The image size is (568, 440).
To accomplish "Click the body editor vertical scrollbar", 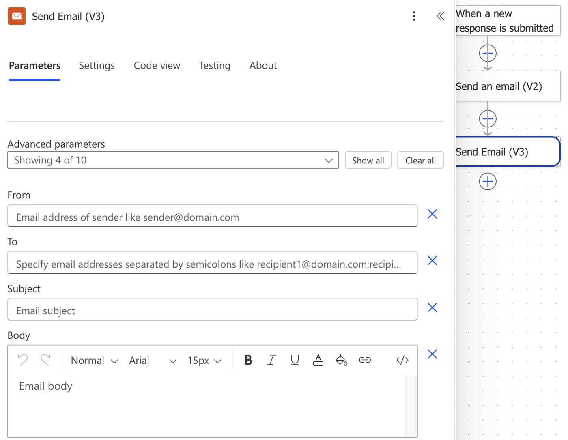I will tap(411, 406).
